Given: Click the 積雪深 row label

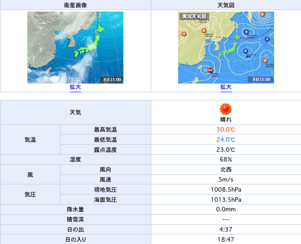Looking at the screenshot, I should tap(75, 220).
